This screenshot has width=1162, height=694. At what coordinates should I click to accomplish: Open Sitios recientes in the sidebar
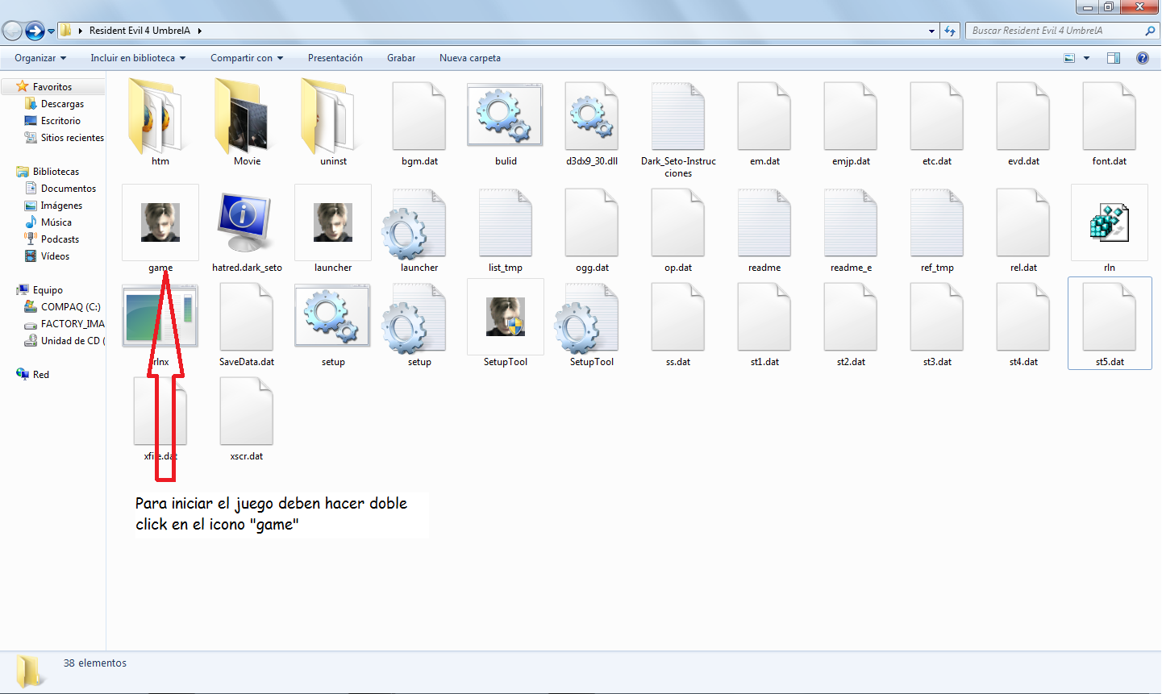(x=72, y=138)
